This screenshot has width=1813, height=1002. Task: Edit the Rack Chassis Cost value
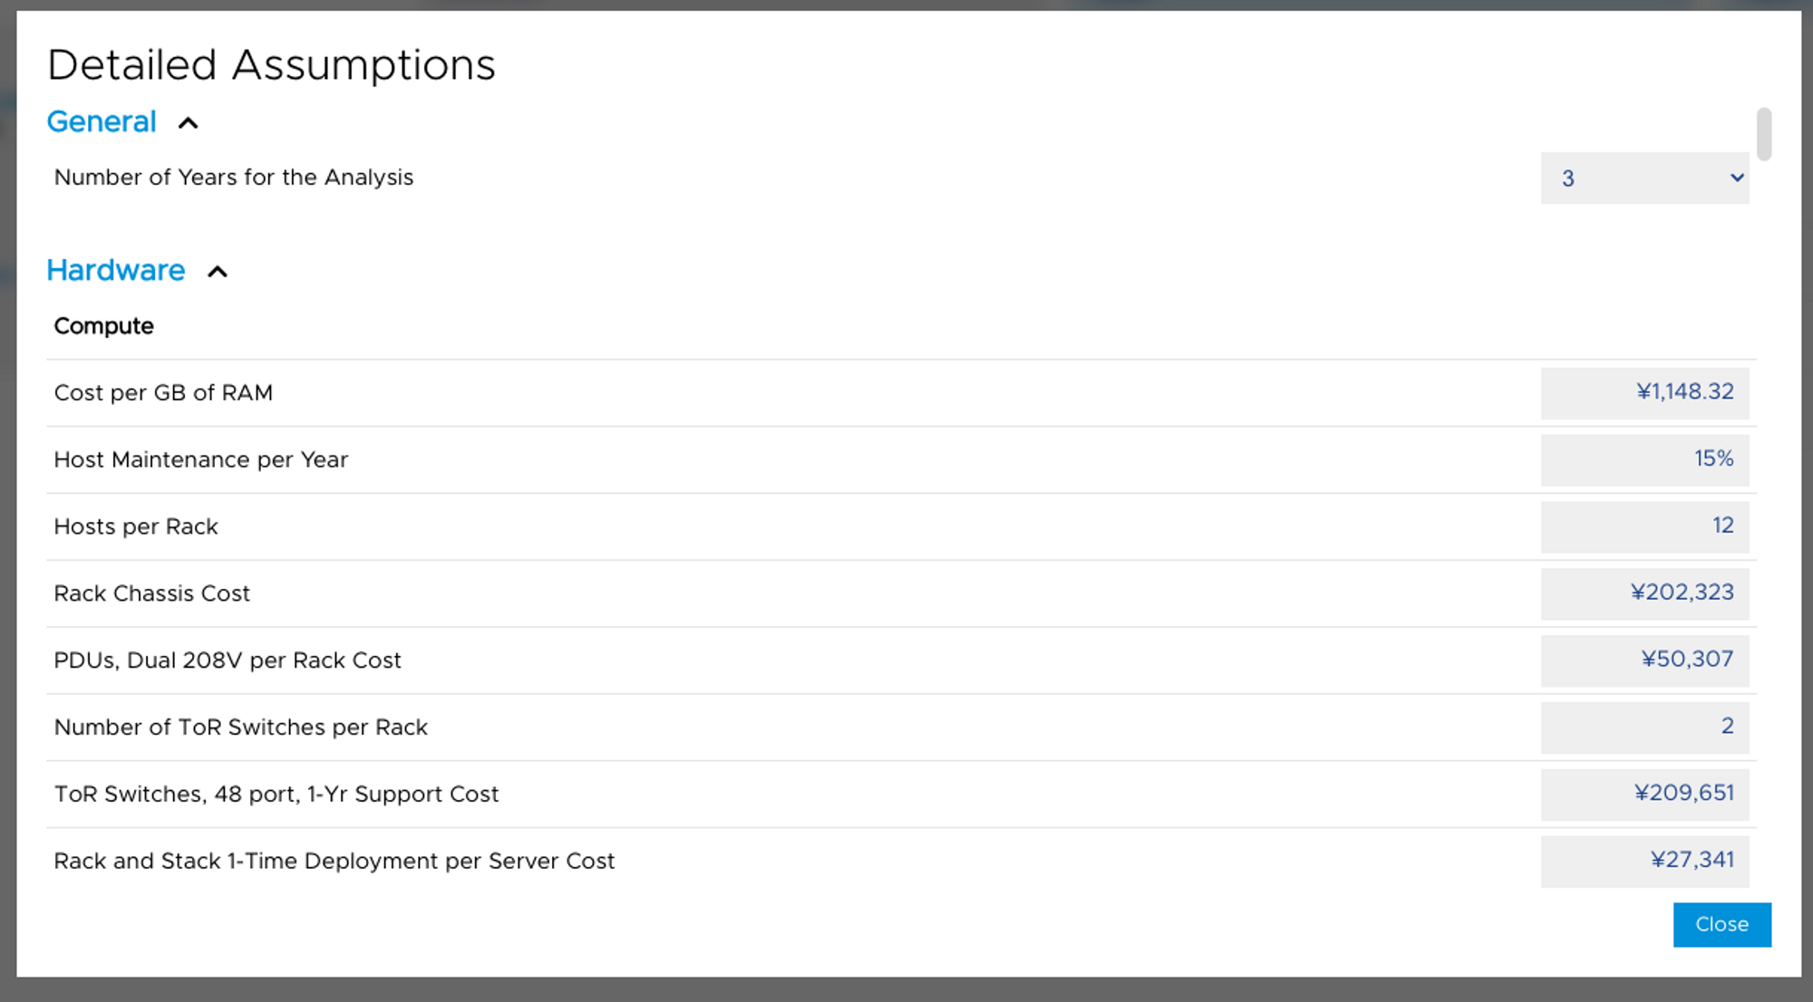tap(1644, 593)
